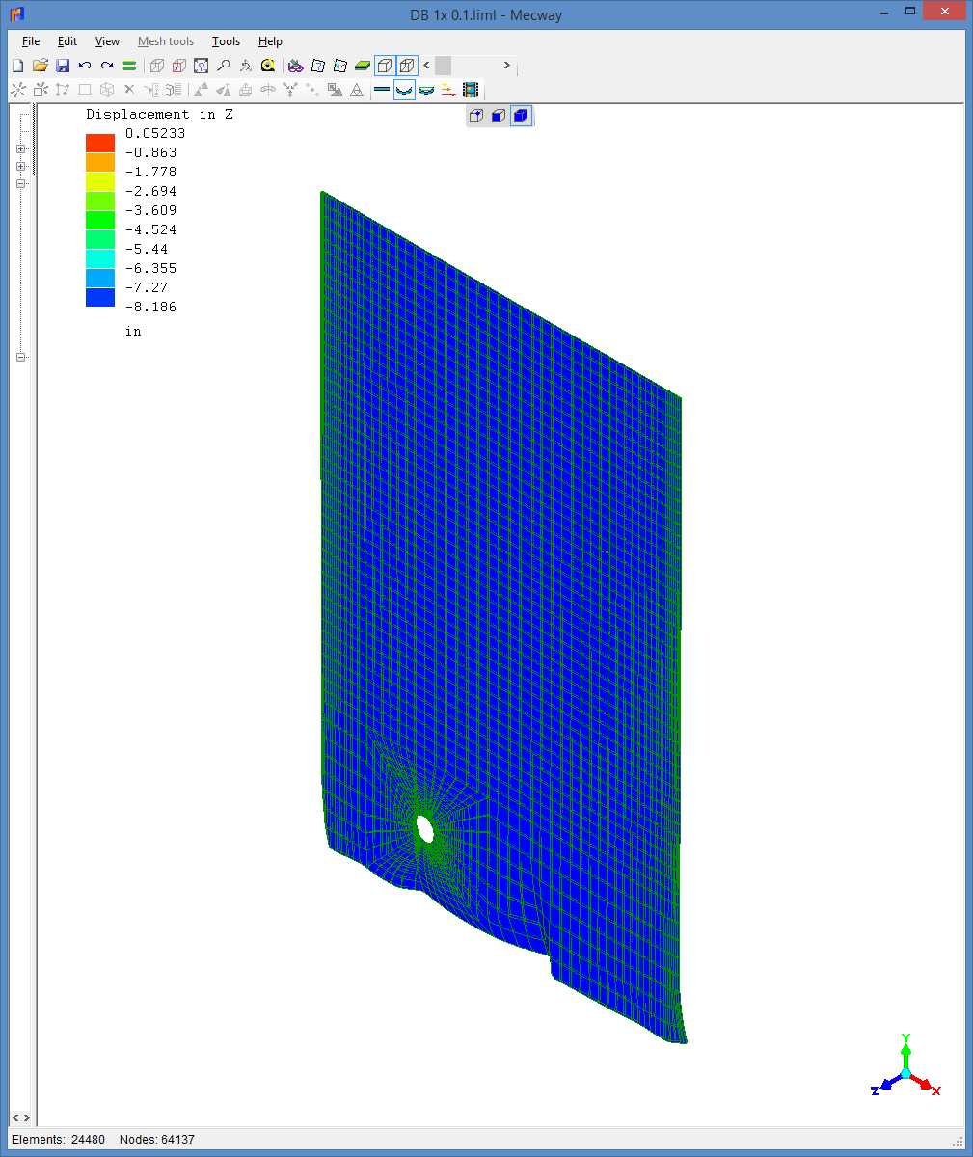Click the half-shaded cube view button
973x1157 pixels.
tap(499, 117)
